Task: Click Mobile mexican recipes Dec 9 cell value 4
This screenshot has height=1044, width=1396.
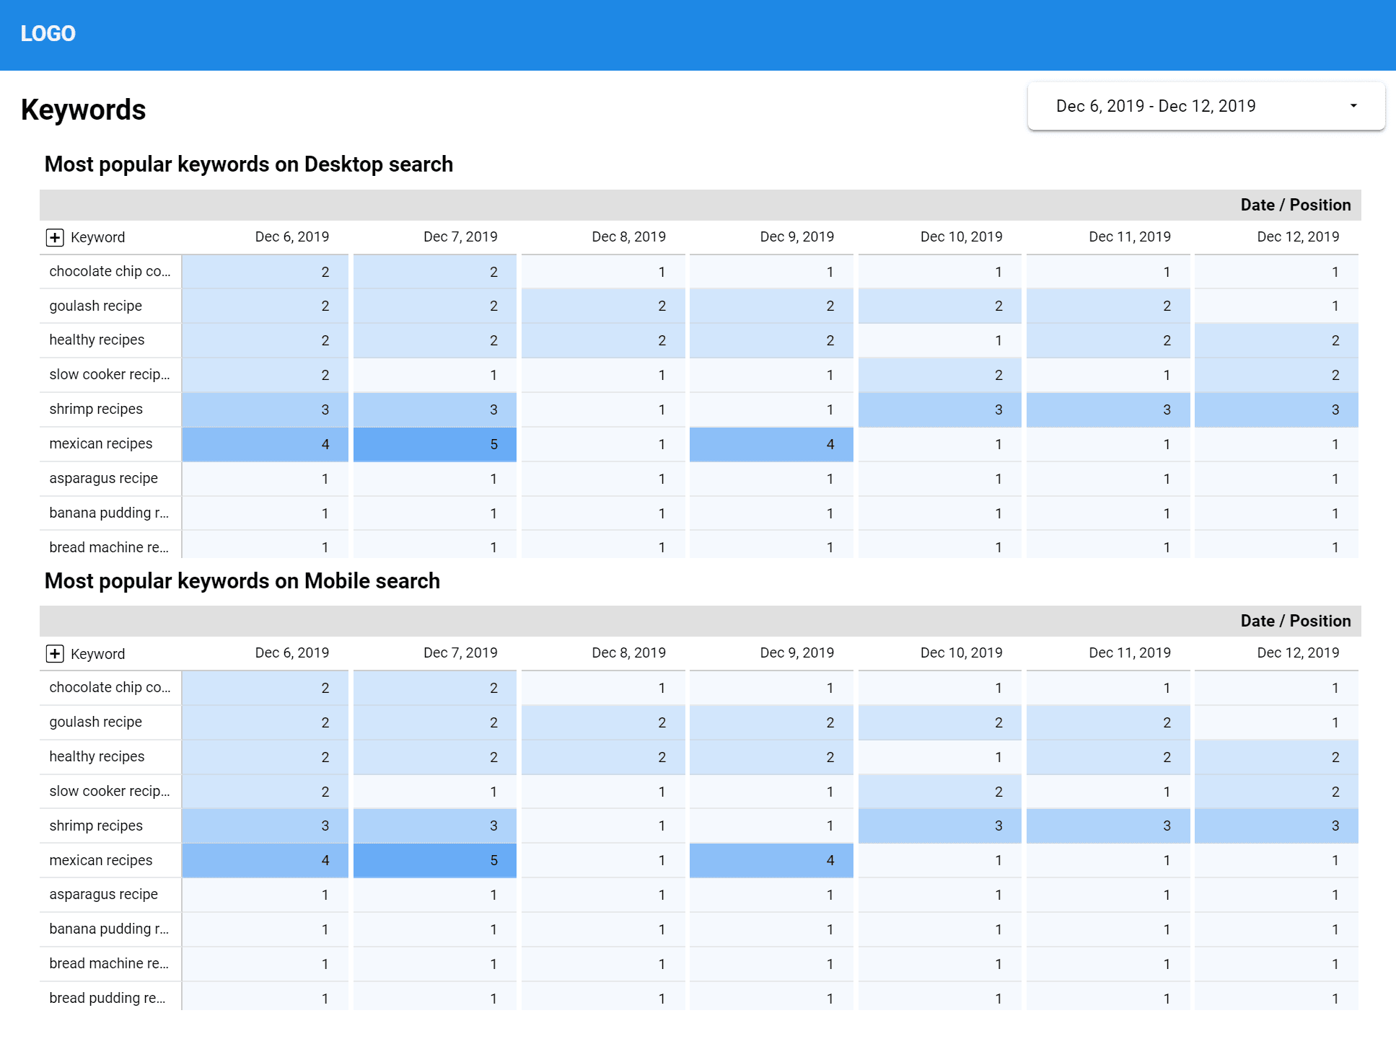Action: pyautogui.click(x=771, y=860)
